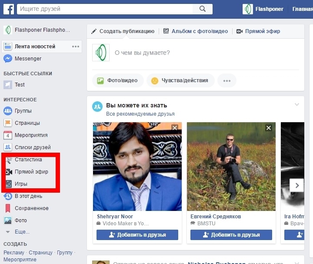313x264 pixels.
Task: Click the Test page flag icon
Action: (x=8, y=85)
